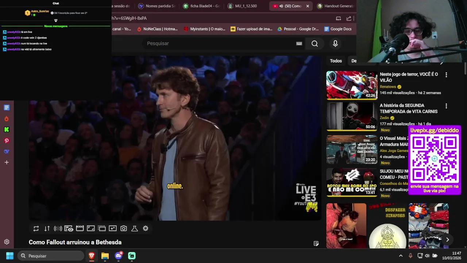The image size is (467, 263).
Task: Click the flask experiments icon below the video
Action: (135, 229)
